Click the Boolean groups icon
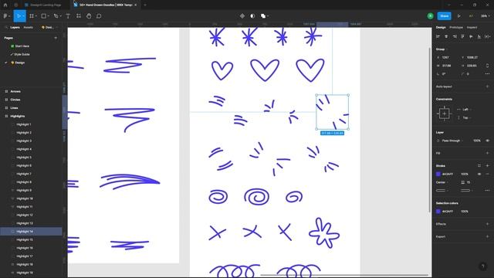494x278 pixels. pos(263,16)
